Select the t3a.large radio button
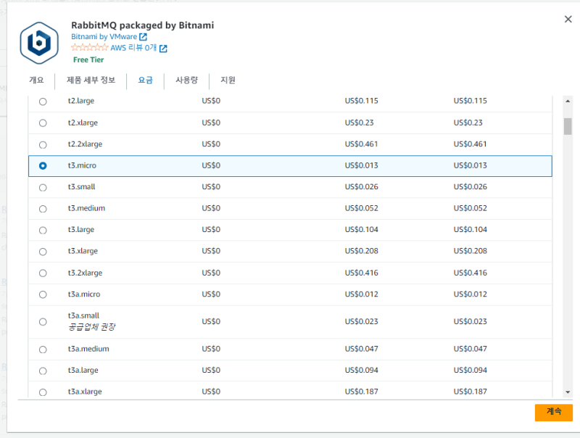Viewport: 580px width, 438px height. click(x=43, y=371)
